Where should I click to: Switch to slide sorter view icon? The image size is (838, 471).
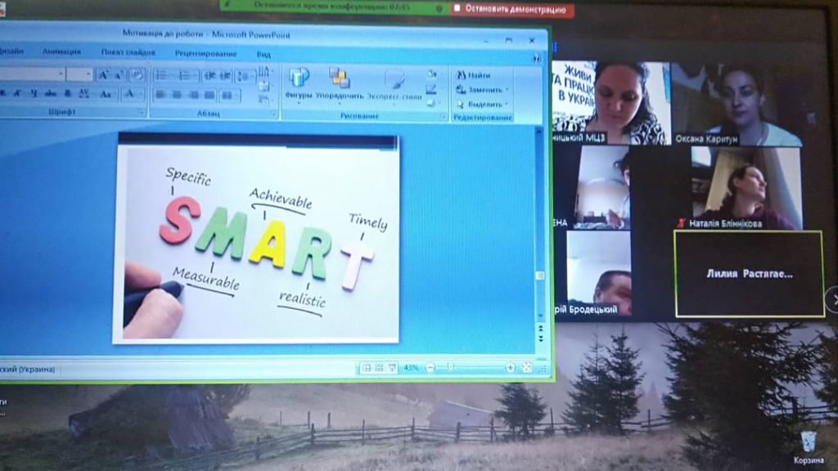coord(380,368)
